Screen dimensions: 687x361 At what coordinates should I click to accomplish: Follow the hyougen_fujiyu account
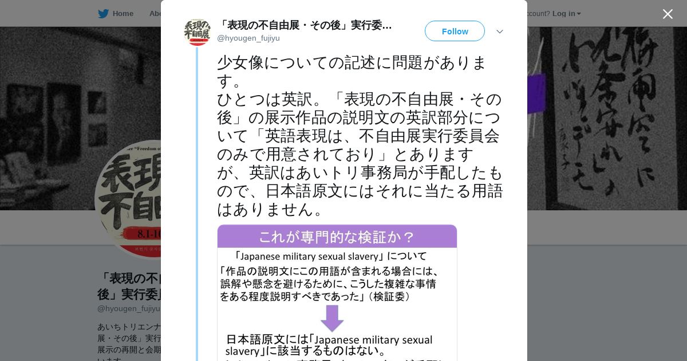pyautogui.click(x=455, y=31)
